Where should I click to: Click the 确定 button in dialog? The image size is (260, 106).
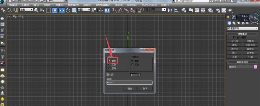tap(130, 89)
